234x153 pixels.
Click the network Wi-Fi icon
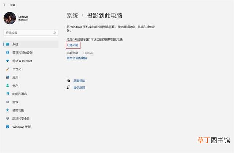8,61
